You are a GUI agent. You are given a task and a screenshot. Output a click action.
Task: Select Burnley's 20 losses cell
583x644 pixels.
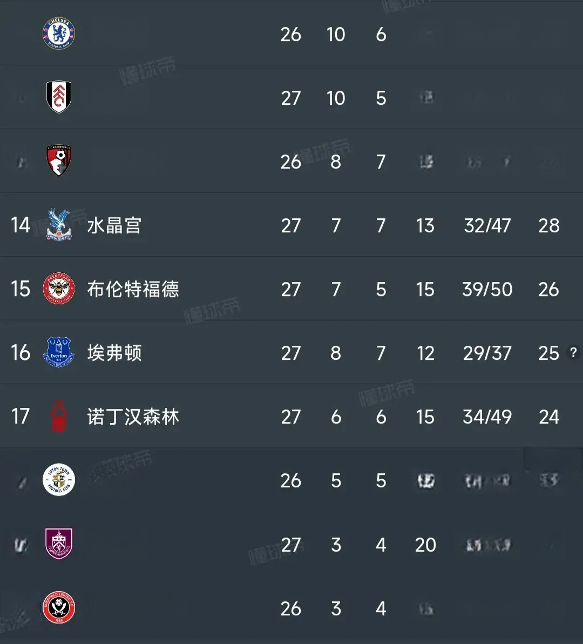coord(425,545)
